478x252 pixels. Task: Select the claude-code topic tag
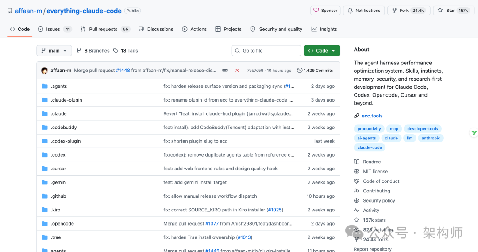tap(370, 147)
